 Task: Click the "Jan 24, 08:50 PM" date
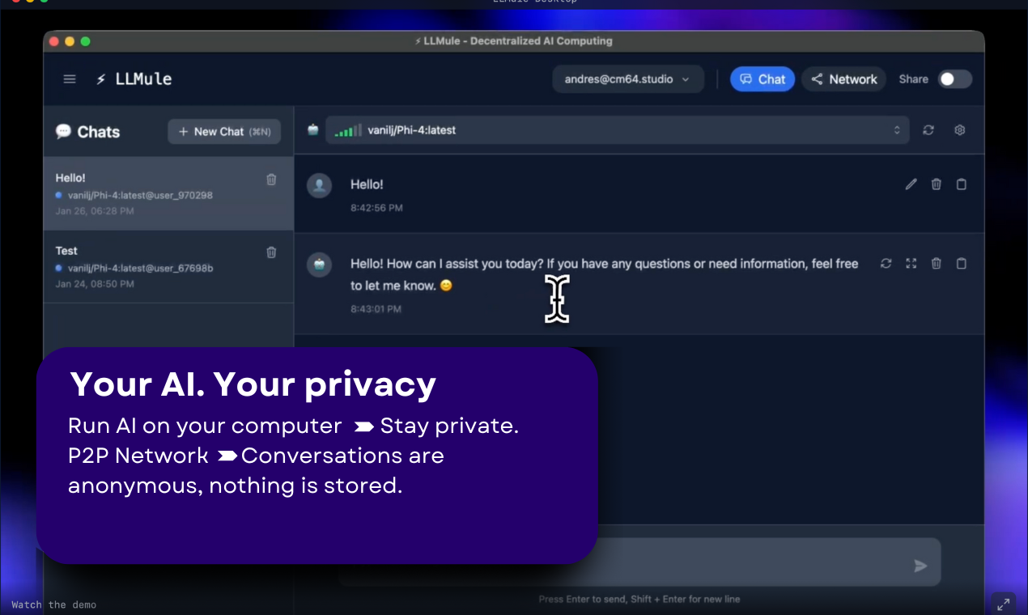[95, 284]
